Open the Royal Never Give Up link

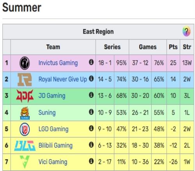point(63,79)
